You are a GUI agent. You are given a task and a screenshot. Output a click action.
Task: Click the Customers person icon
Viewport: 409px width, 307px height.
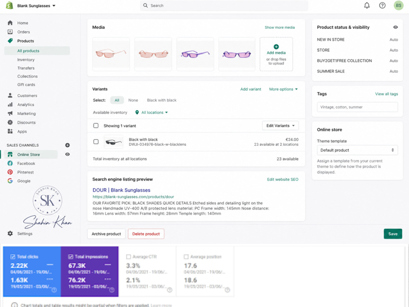[x=10, y=95]
